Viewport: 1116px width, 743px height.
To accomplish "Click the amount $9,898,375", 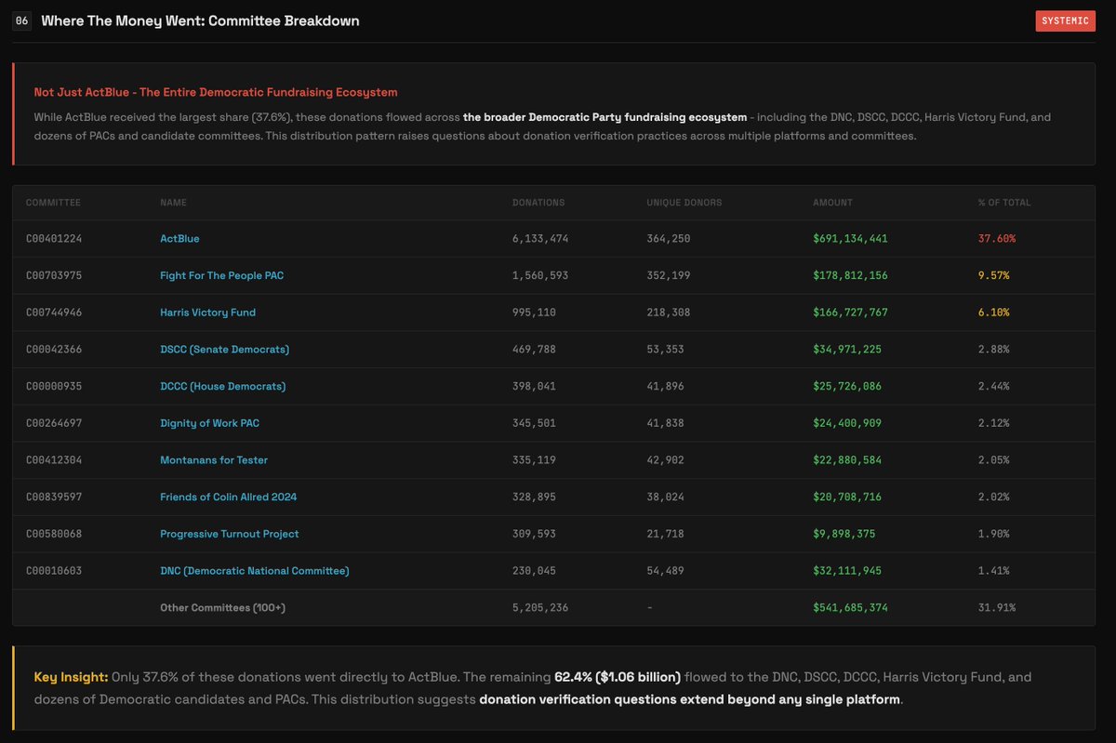I will (x=844, y=534).
